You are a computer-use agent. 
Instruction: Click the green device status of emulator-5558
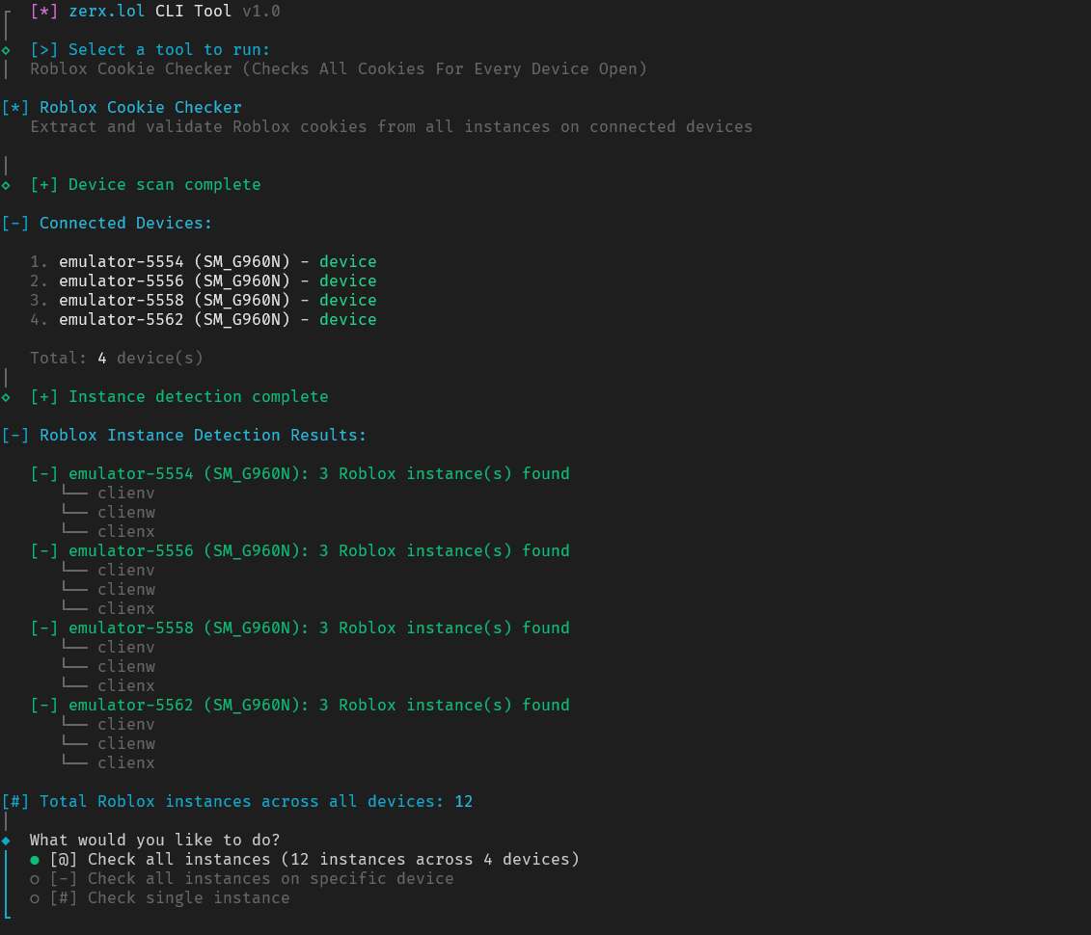pos(347,300)
